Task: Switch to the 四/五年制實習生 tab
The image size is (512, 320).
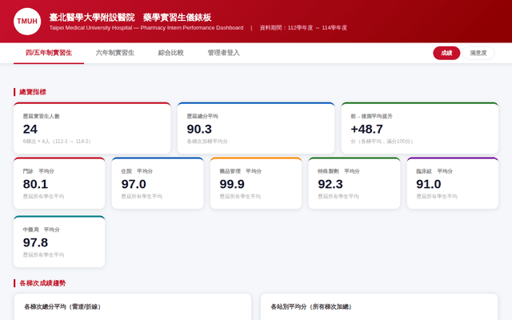Action: [49, 53]
